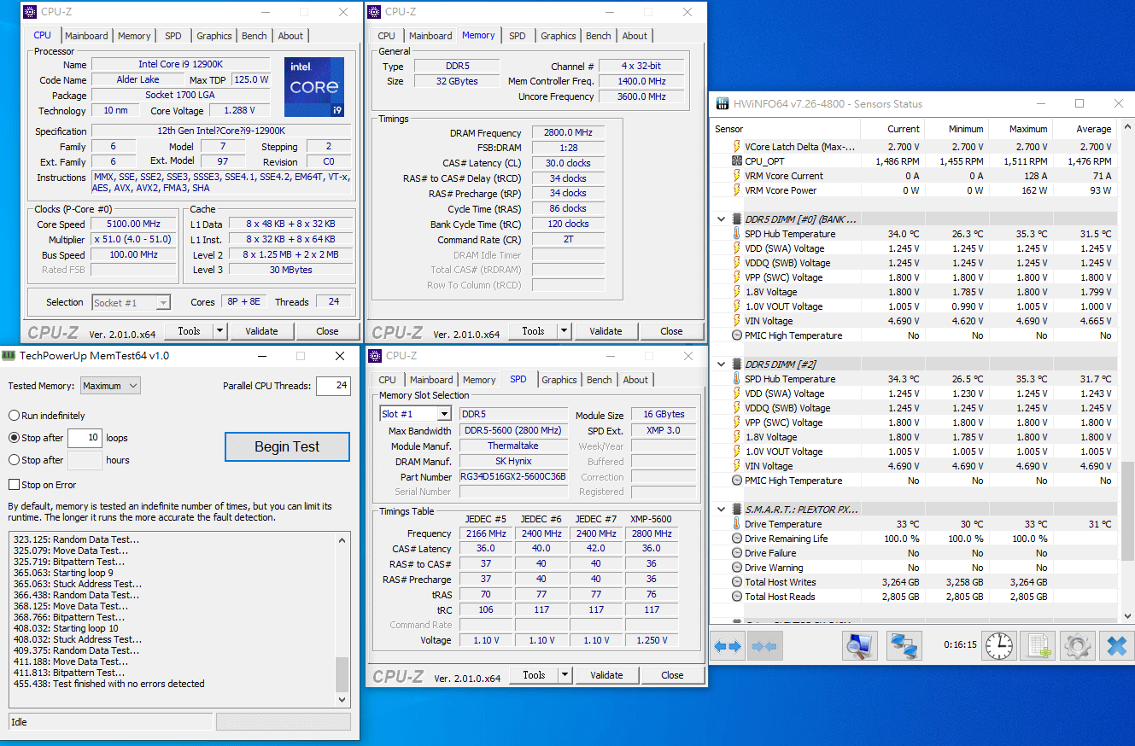
Task: Click the HWiNFO sensor list vertical scrollbar thumb
Action: tap(1128, 512)
